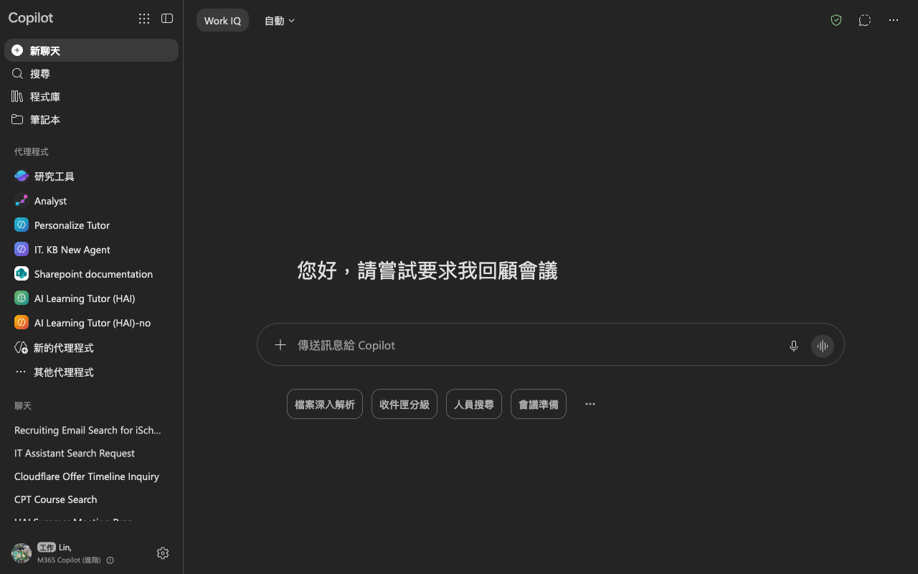Click the 研究工具 agent icon
The image size is (918, 574).
[x=22, y=176]
